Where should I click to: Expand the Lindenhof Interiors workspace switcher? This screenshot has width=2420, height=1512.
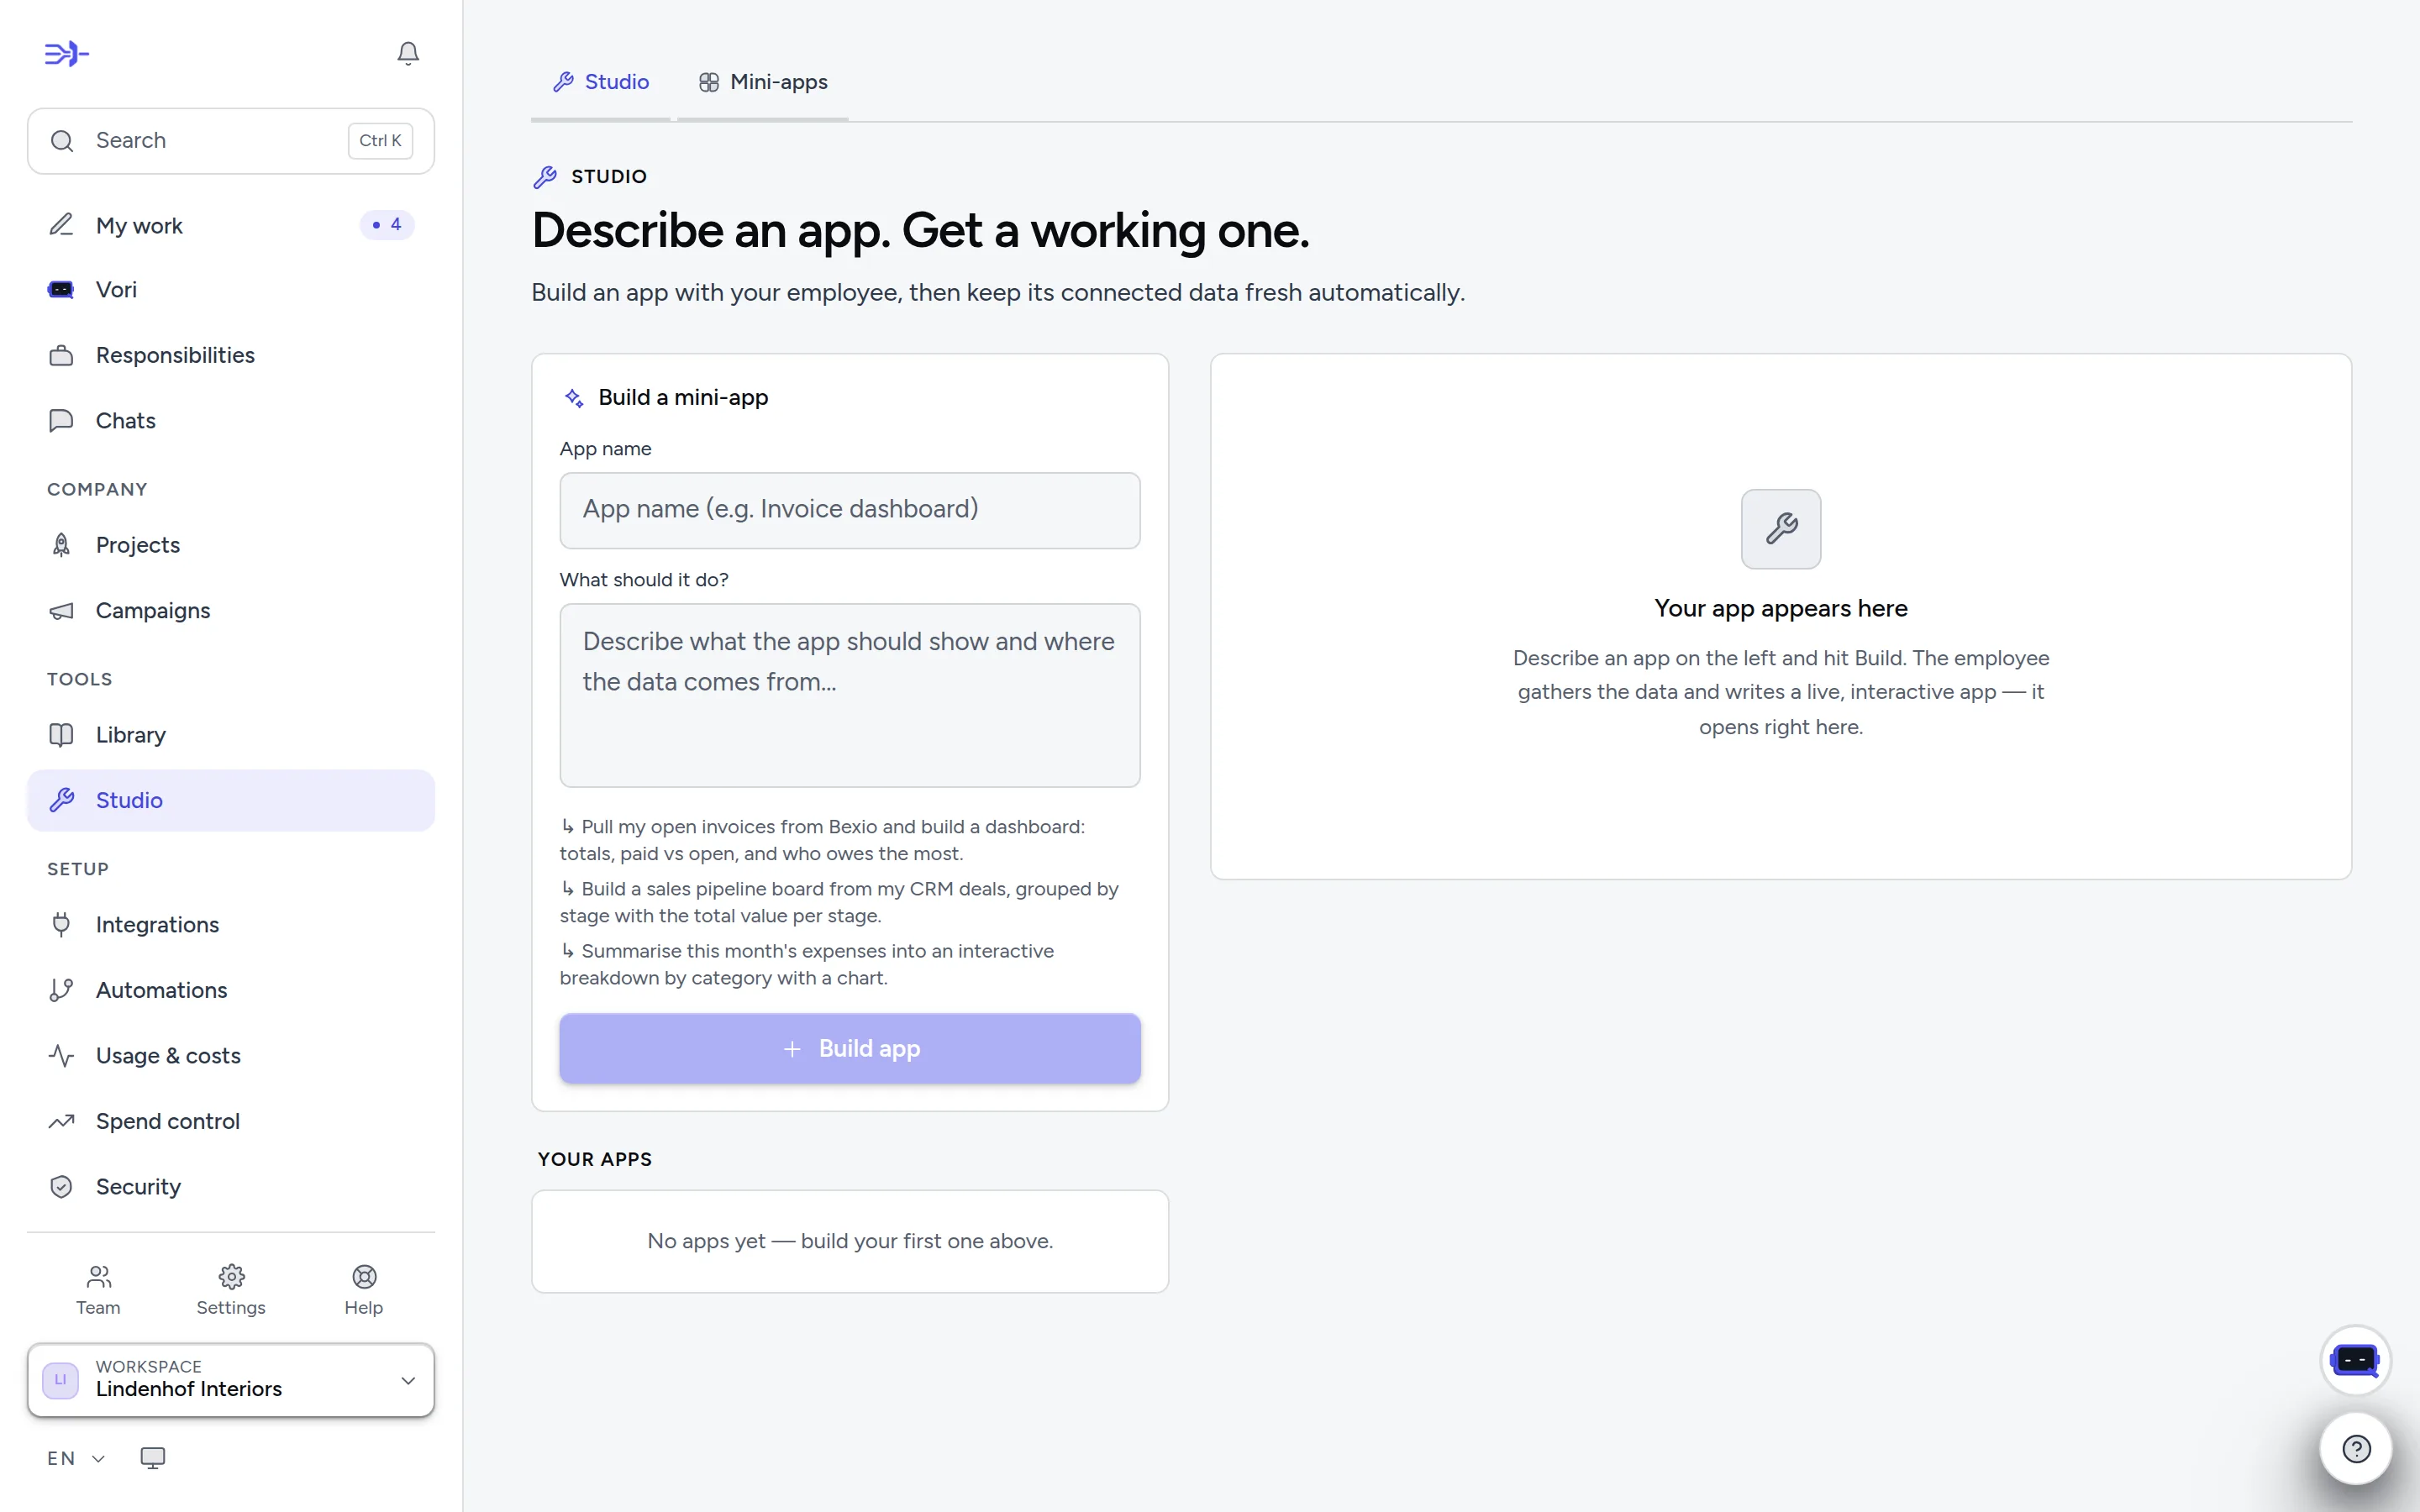pyautogui.click(x=231, y=1380)
